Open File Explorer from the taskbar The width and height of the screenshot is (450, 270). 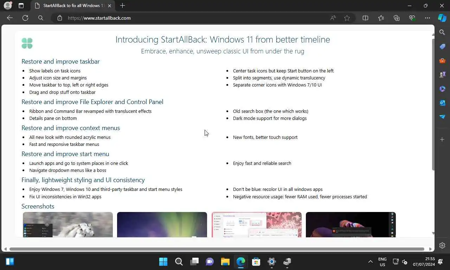[x=225, y=262]
